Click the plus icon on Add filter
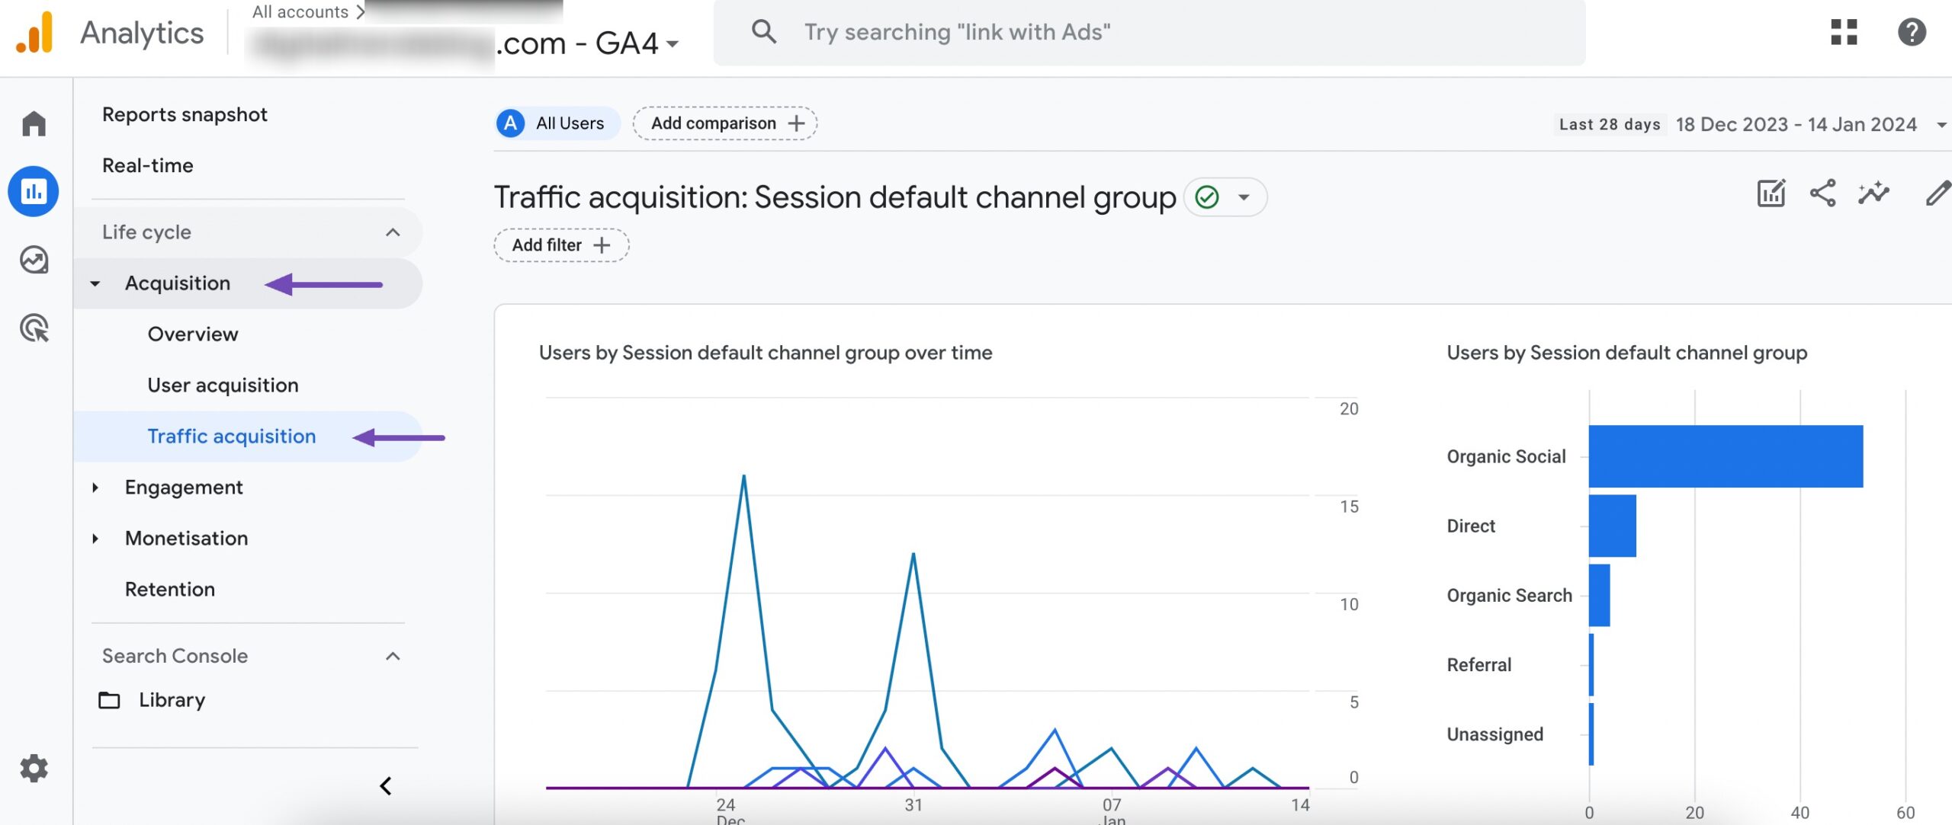This screenshot has width=1952, height=825. [602, 245]
